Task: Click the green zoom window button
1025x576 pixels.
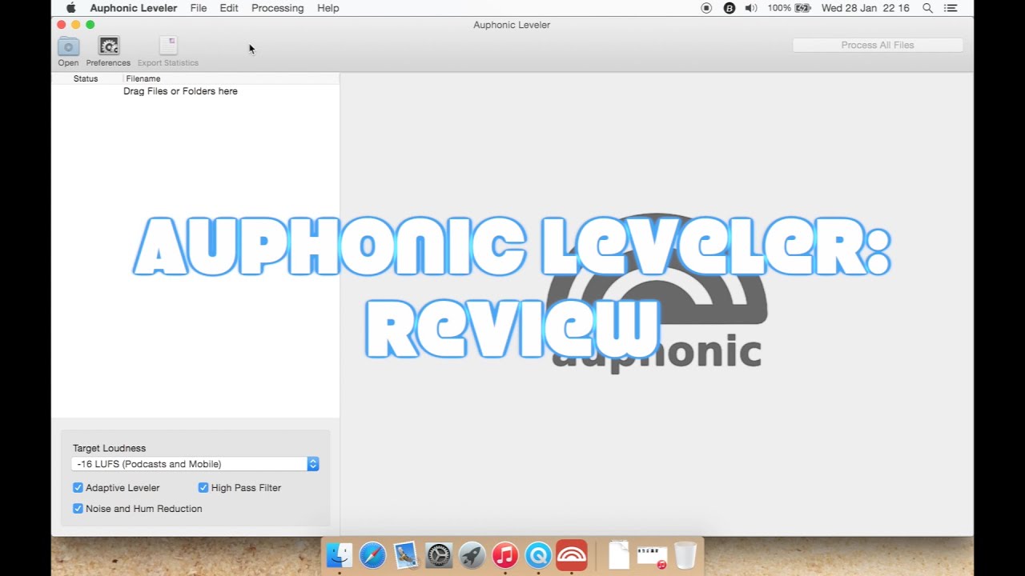Action: coord(90,25)
